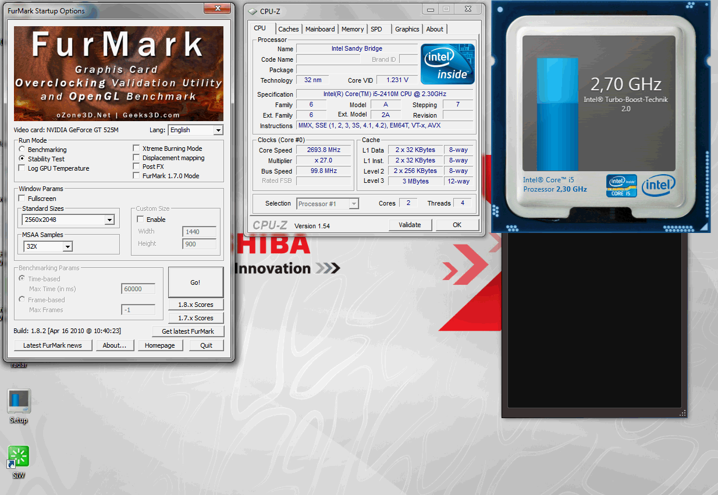
Task: Click the Threads value 4
Action: [463, 203]
